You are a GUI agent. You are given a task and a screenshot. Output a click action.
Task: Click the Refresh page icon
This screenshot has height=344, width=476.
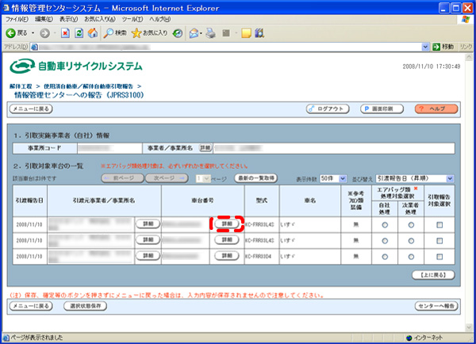(x=79, y=33)
